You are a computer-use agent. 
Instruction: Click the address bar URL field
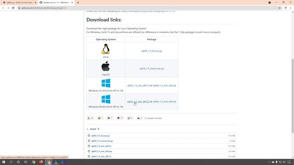pos(149,8)
